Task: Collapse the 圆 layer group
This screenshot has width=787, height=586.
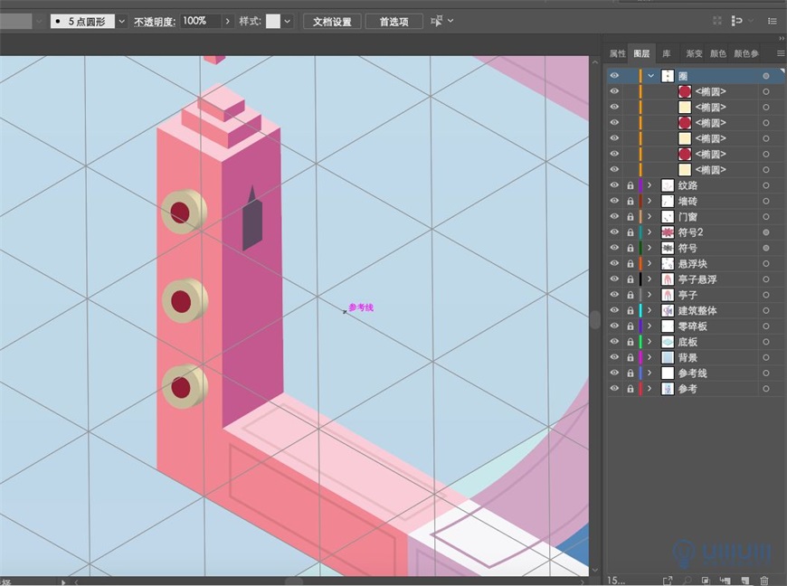Action: pyautogui.click(x=650, y=75)
